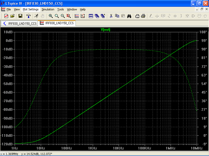
Task: Open the Tools menu
Action: 61,9
